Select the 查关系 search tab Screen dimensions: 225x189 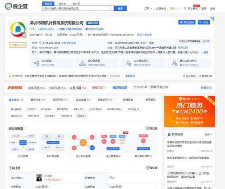[76, 4]
